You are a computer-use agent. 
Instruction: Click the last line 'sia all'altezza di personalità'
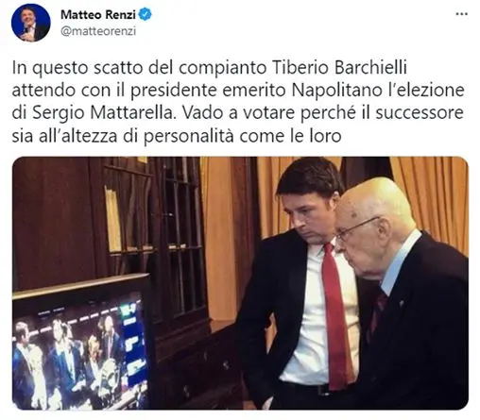click(x=177, y=136)
